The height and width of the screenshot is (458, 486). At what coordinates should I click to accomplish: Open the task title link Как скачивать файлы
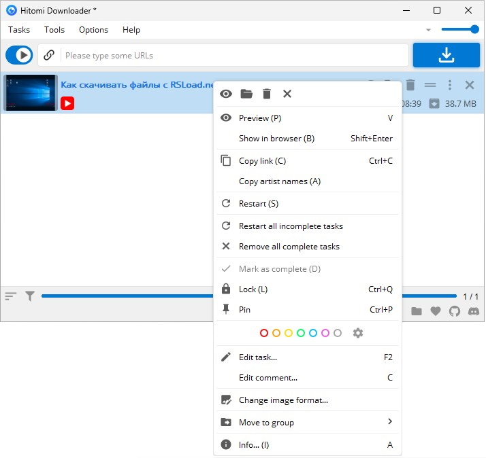[x=137, y=85]
